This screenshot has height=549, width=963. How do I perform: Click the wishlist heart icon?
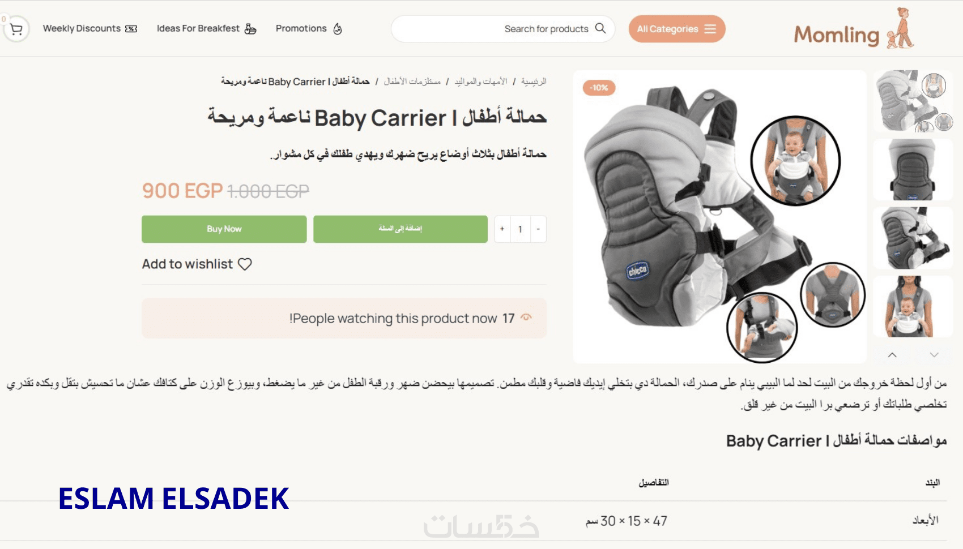245,264
